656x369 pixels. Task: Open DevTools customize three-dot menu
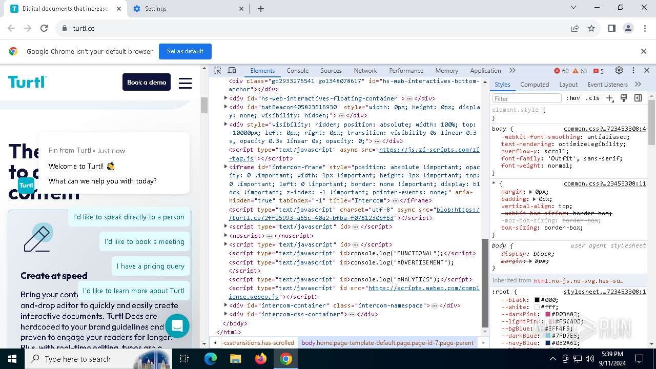coord(633,71)
